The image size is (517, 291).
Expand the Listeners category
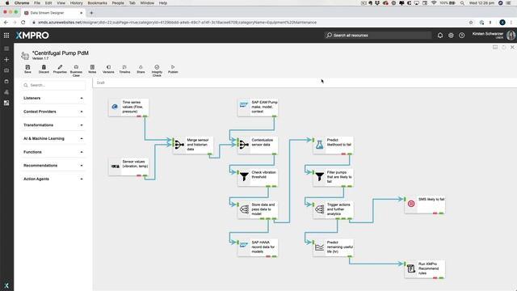coord(53,99)
